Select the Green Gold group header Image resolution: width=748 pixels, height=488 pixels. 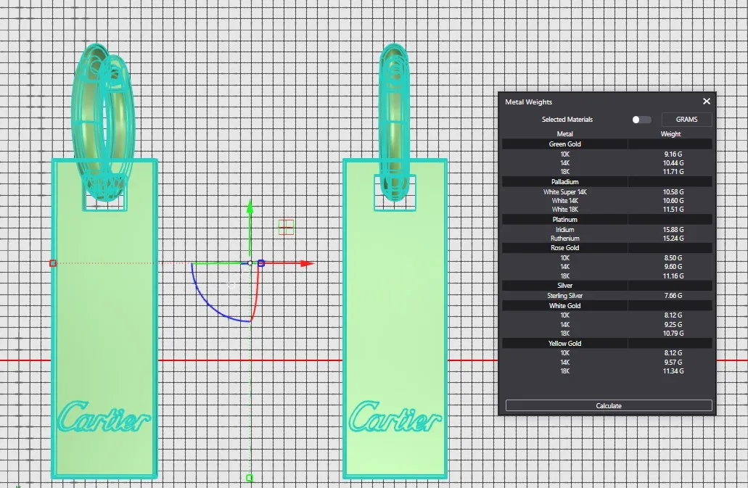pyautogui.click(x=564, y=144)
